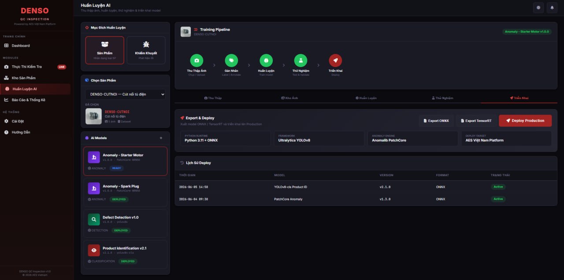The width and height of the screenshot is (564, 280).
Task: Click the 2026-06-04 09:30 deploy time
Action: point(193,199)
